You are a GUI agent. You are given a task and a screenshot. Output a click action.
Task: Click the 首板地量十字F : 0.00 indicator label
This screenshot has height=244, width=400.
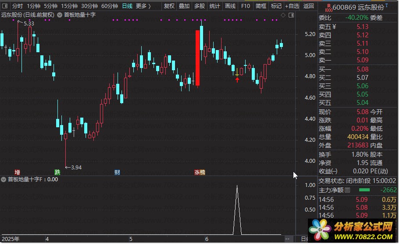33,179
